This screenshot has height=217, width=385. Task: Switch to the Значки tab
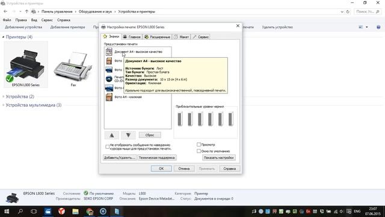111,36
